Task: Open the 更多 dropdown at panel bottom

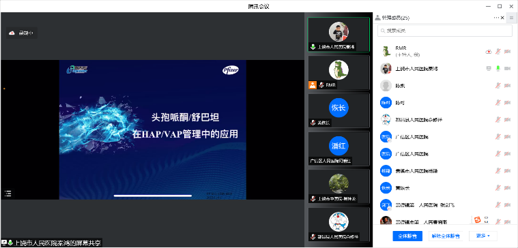Action: click(483, 236)
